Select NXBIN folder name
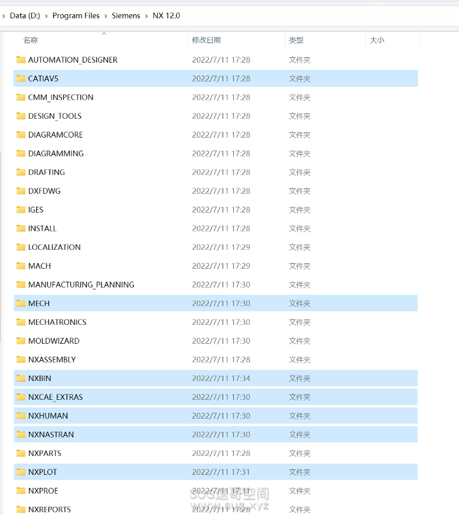The height and width of the screenshot is (515, 459). click(x=40, y=378)
